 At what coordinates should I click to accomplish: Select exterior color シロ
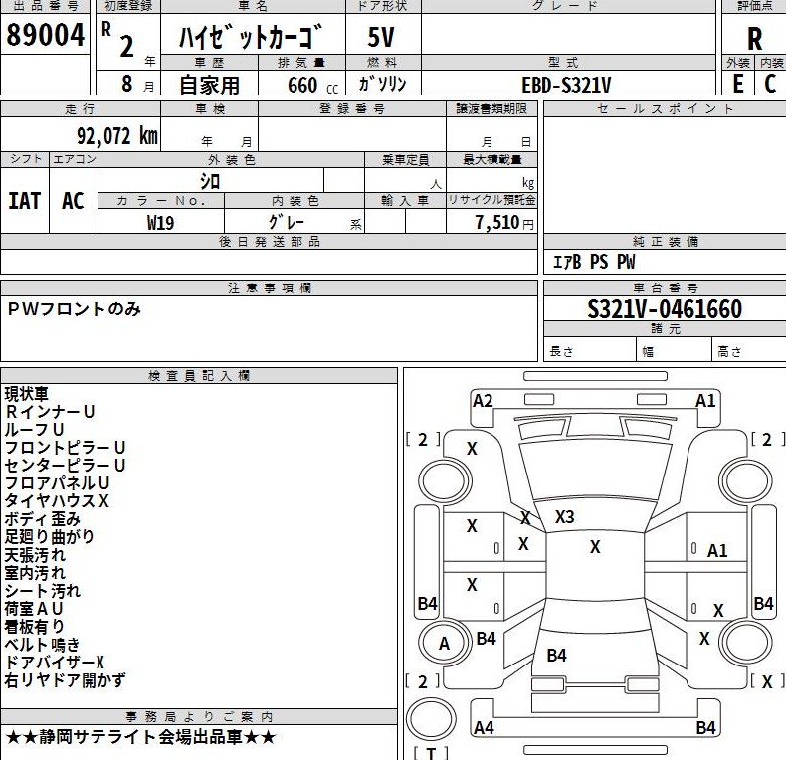pos(210,181)
